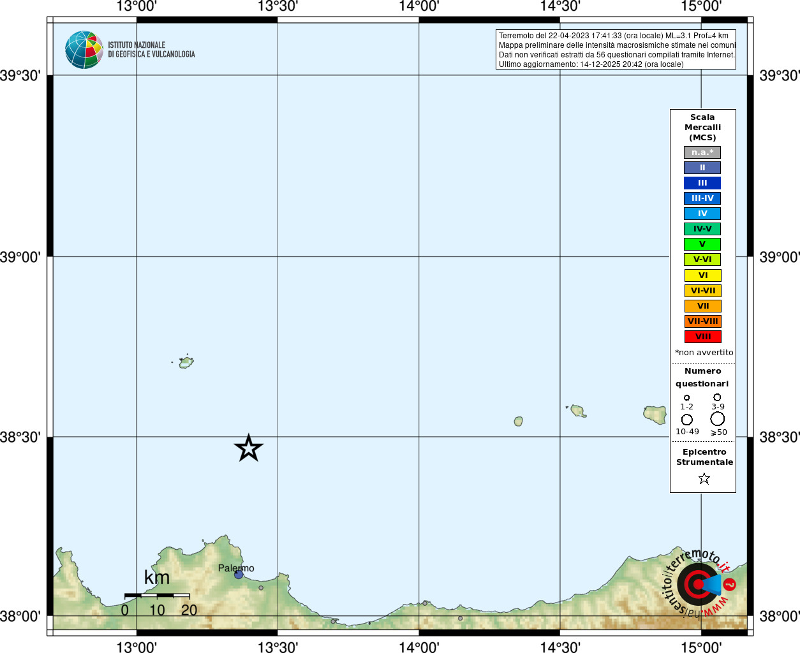The width and height of the screenshot is (800, 653).
Task: Click the '*non avvertito' legend note
Action: (x=704, y=353)
